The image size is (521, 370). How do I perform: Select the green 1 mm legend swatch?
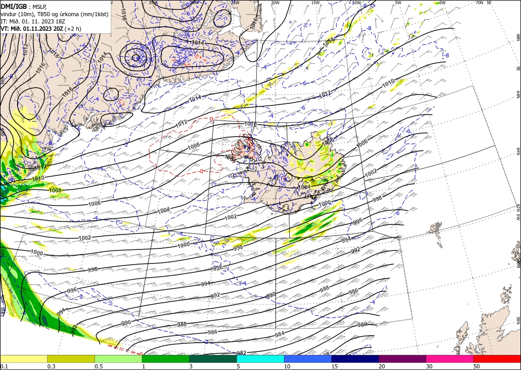coord(166,359)
